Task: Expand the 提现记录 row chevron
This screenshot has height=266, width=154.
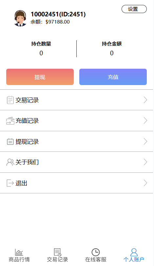Action: [145, 141]
